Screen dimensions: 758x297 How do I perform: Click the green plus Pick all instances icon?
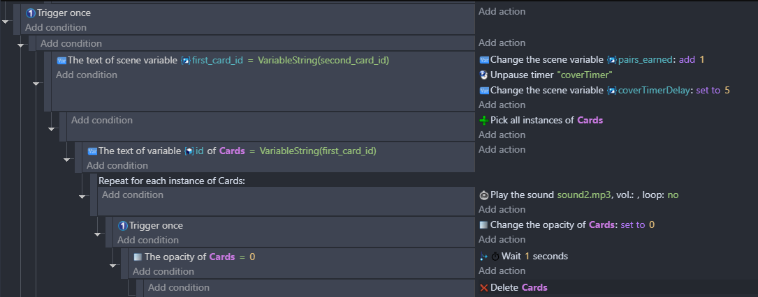484,121
